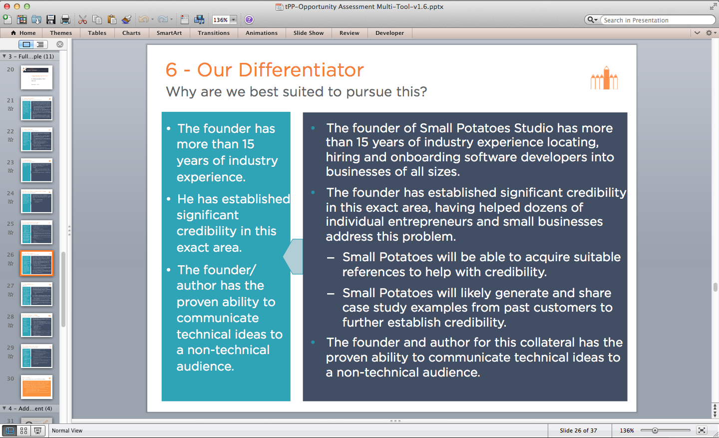Play animation star beside slide 24
The image size is (719, 438).
(10, 202)
